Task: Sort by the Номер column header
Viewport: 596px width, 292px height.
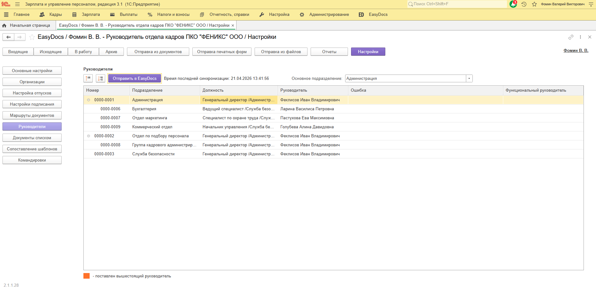Action: pos(106,90)
